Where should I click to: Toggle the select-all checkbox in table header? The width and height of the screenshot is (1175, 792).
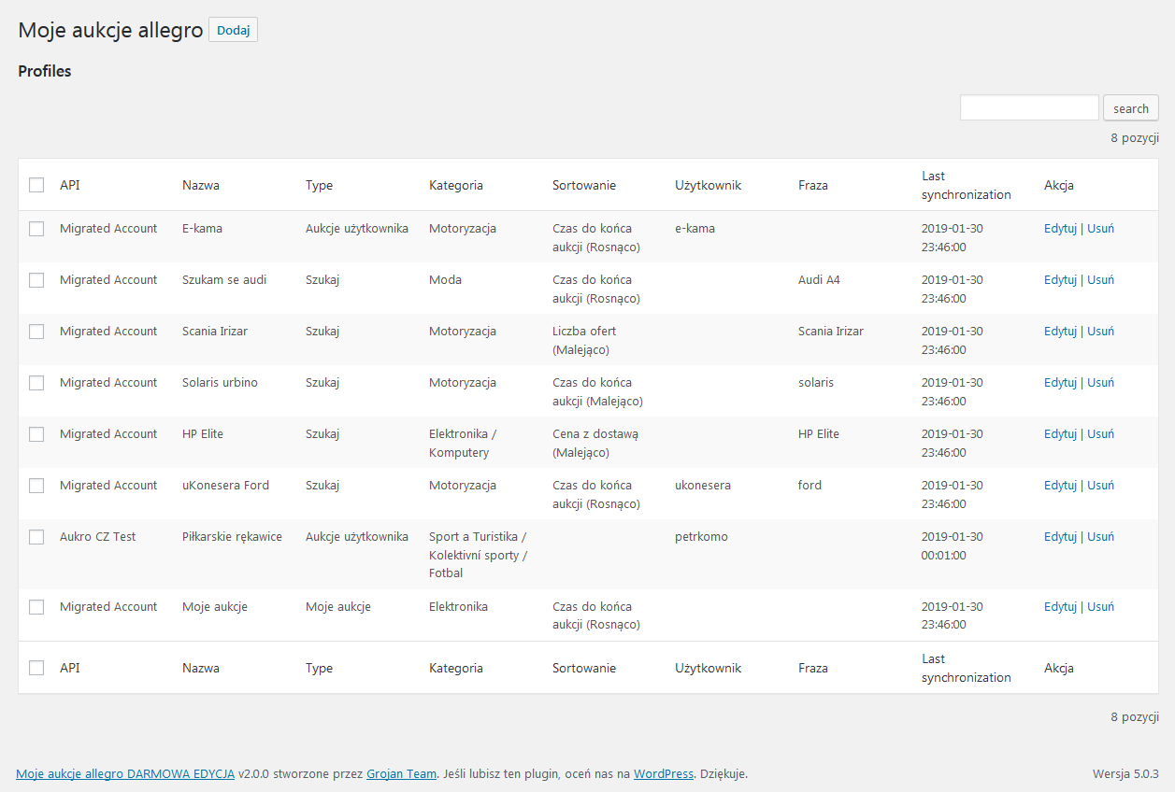tap(36, 185)
